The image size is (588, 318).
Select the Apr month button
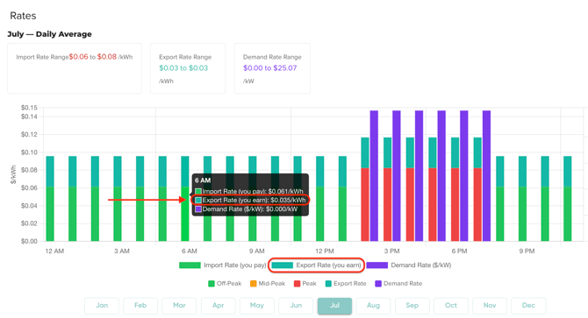tap(219, 305)
